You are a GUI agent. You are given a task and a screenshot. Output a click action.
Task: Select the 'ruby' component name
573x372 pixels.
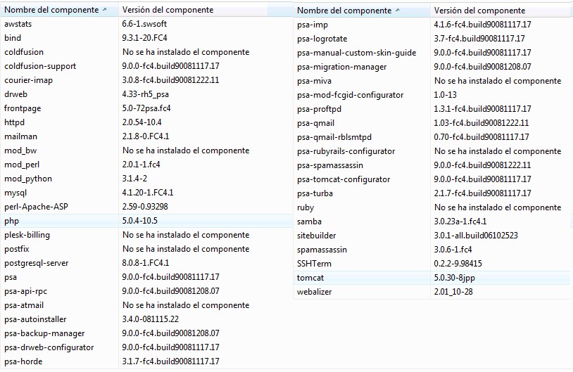coord(306,207)
